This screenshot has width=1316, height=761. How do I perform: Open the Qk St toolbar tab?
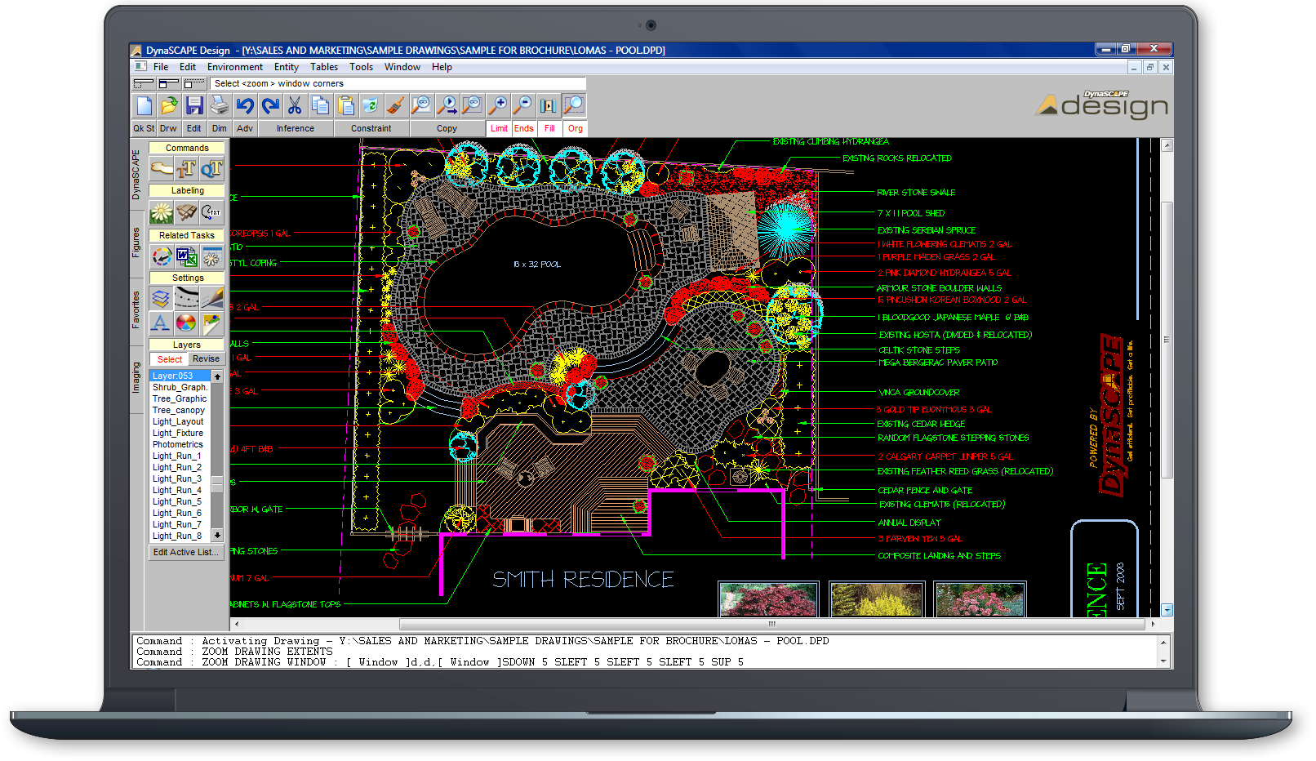[x=144, y=128]
